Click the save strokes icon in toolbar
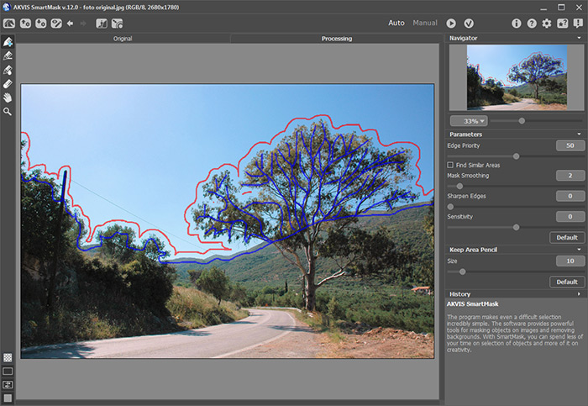The height and width of the screenshot is (406, 588). (117, 24)
